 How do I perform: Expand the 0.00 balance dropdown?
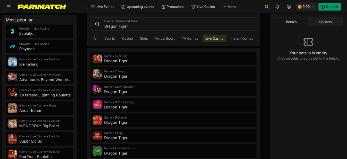pyautogui.click(x=306, y=7)
